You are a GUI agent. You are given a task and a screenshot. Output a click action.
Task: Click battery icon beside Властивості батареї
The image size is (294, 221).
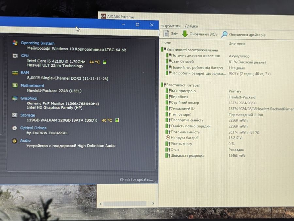(163, 85)
